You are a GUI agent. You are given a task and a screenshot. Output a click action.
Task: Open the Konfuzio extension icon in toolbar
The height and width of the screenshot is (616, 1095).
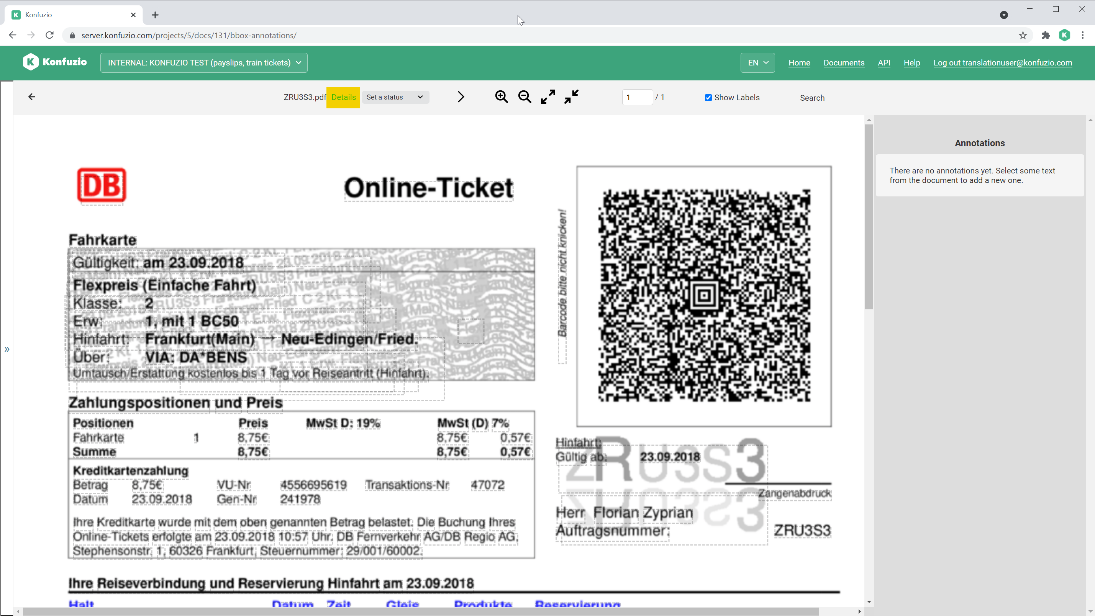point(1064,35)
